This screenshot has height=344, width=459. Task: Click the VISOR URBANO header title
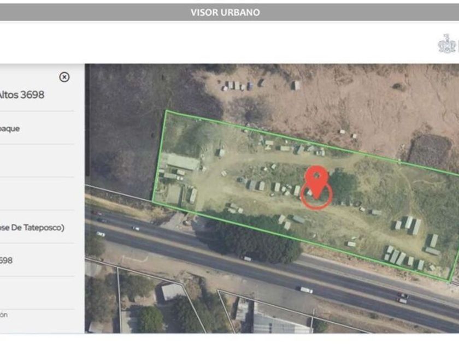pos(225,12)
